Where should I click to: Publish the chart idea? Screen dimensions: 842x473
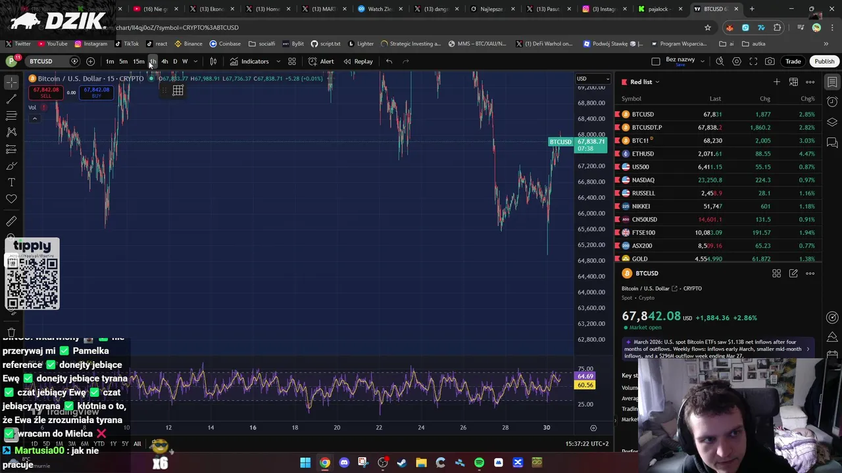pos(824,61)
